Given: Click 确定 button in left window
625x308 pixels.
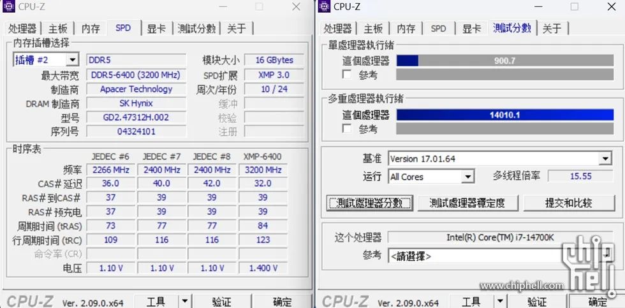Looking at the screenshot, I should (282, 302).
